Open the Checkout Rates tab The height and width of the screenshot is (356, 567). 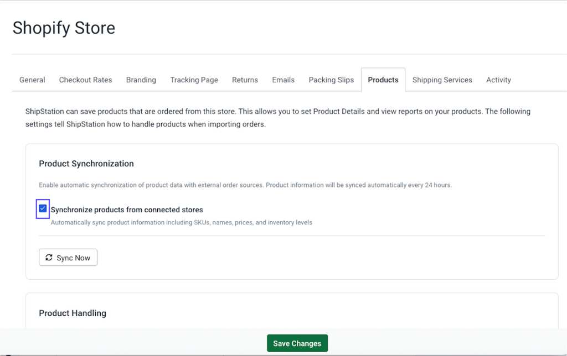[x=85, y=80]
